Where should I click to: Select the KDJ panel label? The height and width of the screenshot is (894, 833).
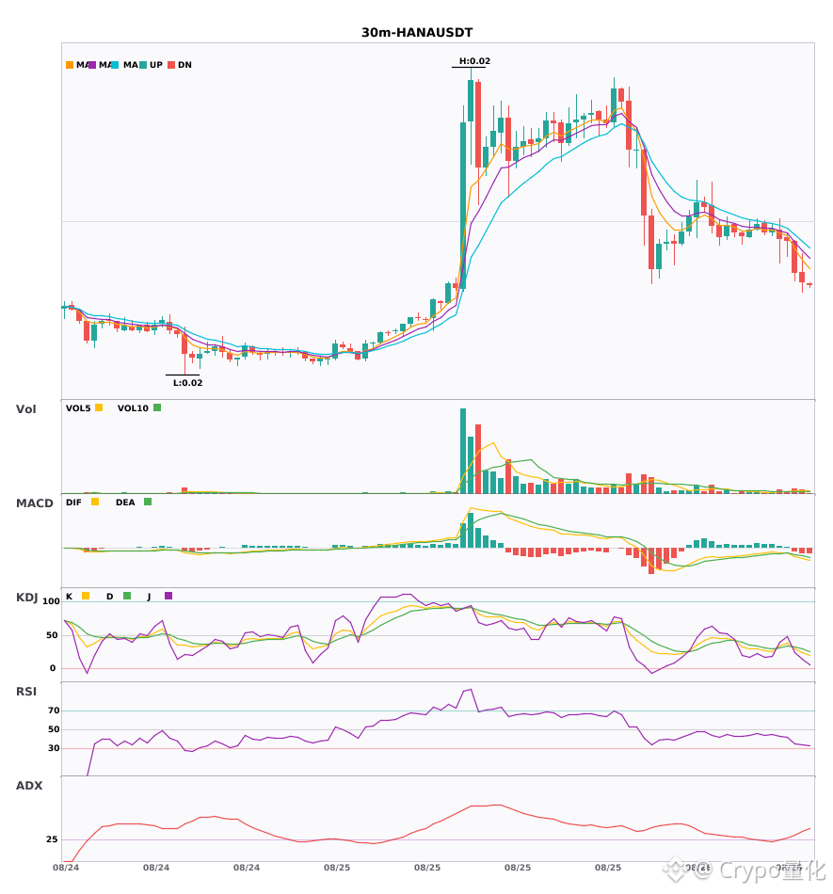tap(26, 598)
